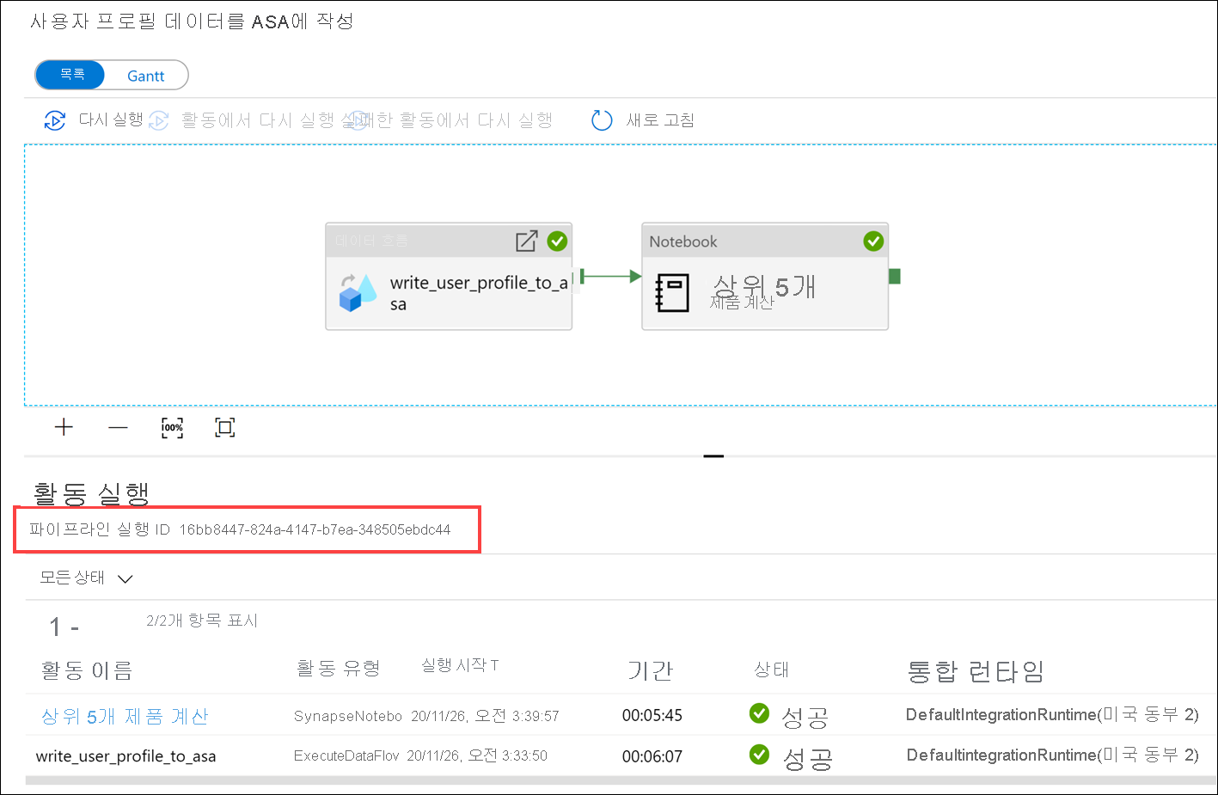Select the write_user_profile_to_asa data flow icon
This screenshot has width=1218, height=795.
(x=358, y=292)
